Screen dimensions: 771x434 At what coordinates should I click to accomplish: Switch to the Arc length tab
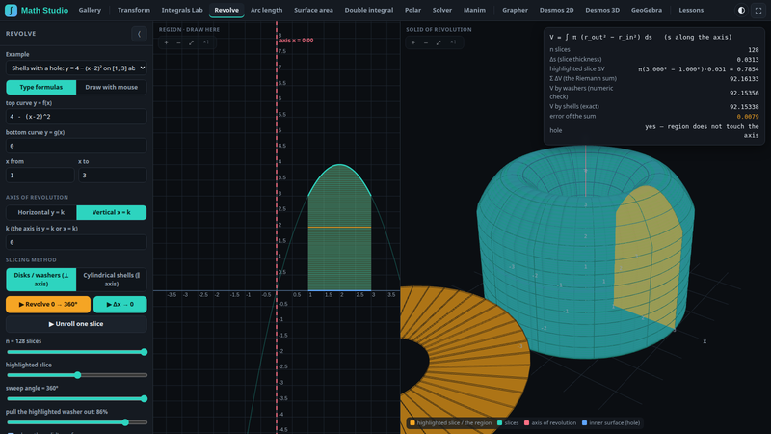click(x=267, y=10)
